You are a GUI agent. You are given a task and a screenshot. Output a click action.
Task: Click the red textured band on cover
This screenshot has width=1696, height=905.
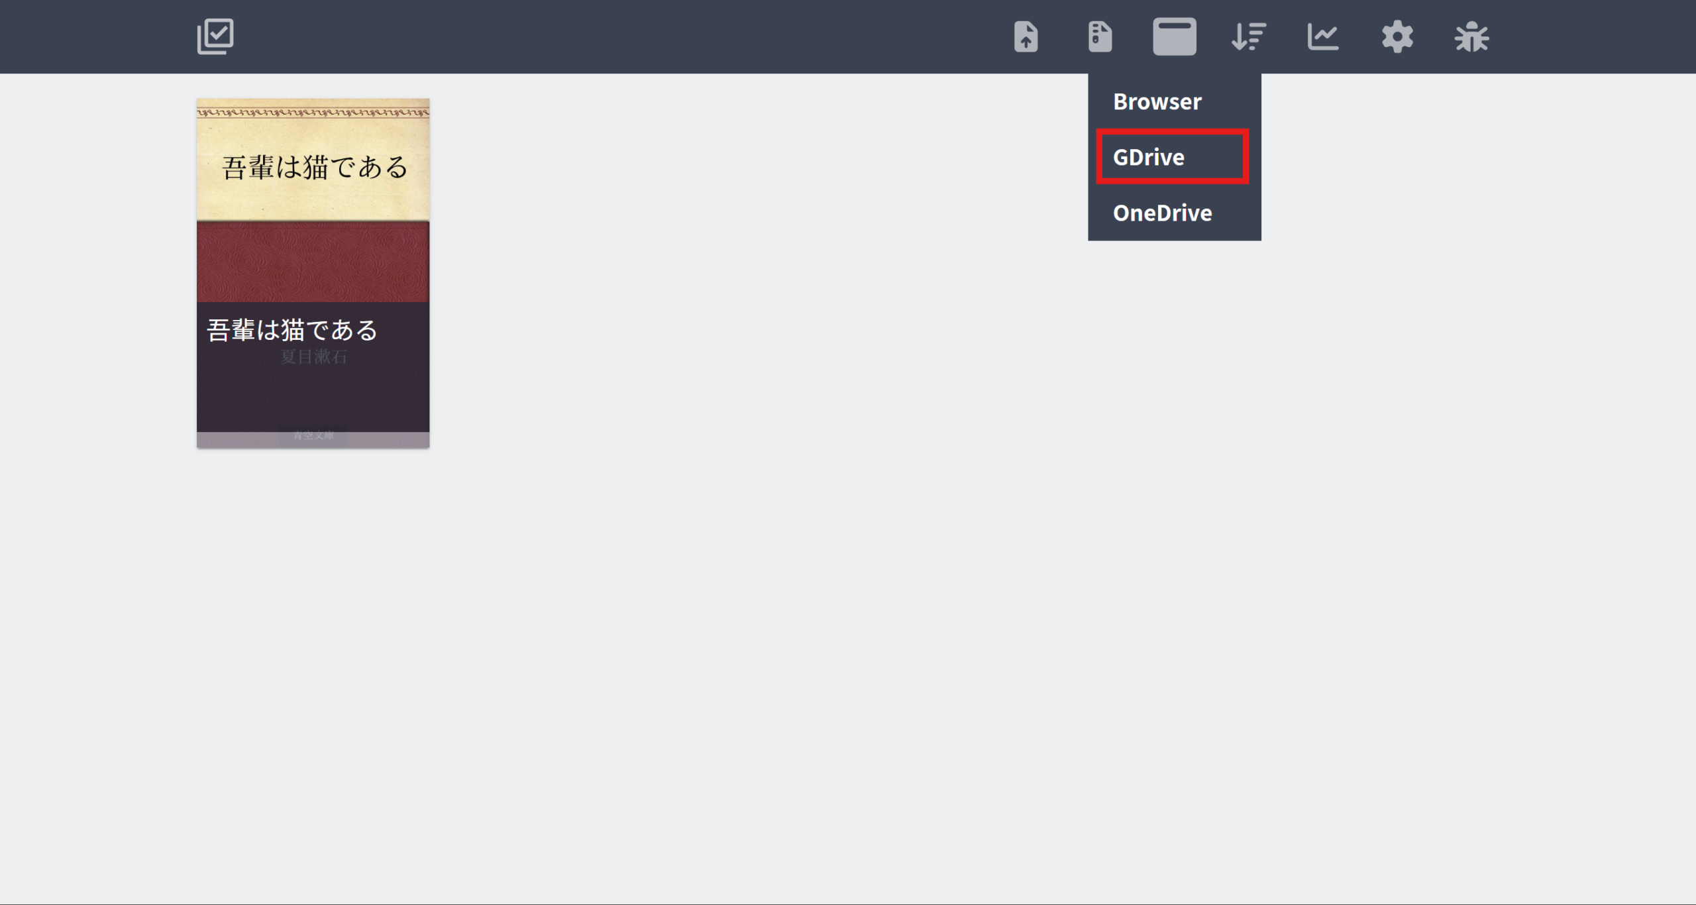click(x=313, y=262)
